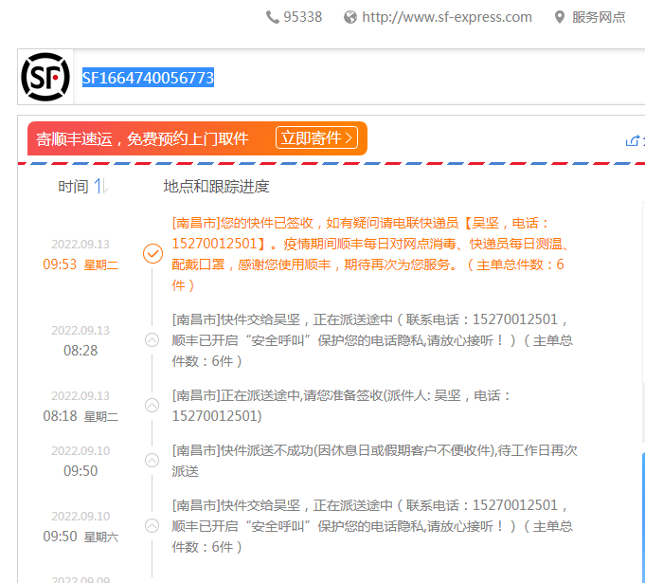Click the 08:18 星期二 timestamp
The image size is (645, 583).
coord(81,416)
